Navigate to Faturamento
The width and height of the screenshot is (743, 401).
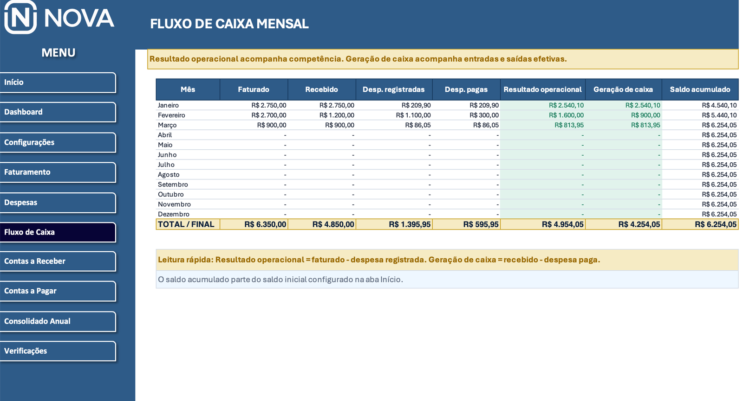[58, 172]
